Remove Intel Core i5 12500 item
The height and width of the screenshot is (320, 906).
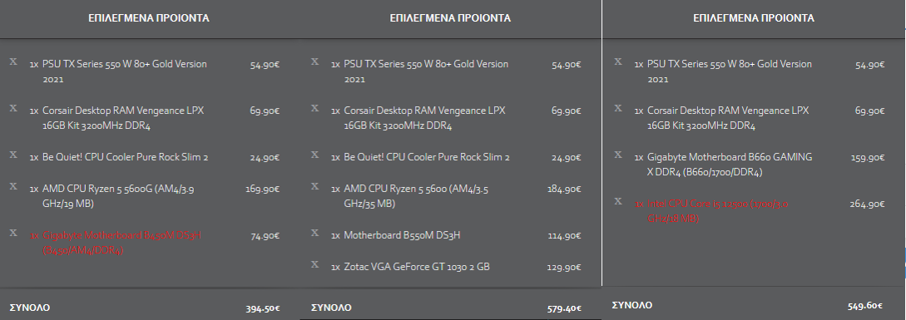(x=618, y=202)
